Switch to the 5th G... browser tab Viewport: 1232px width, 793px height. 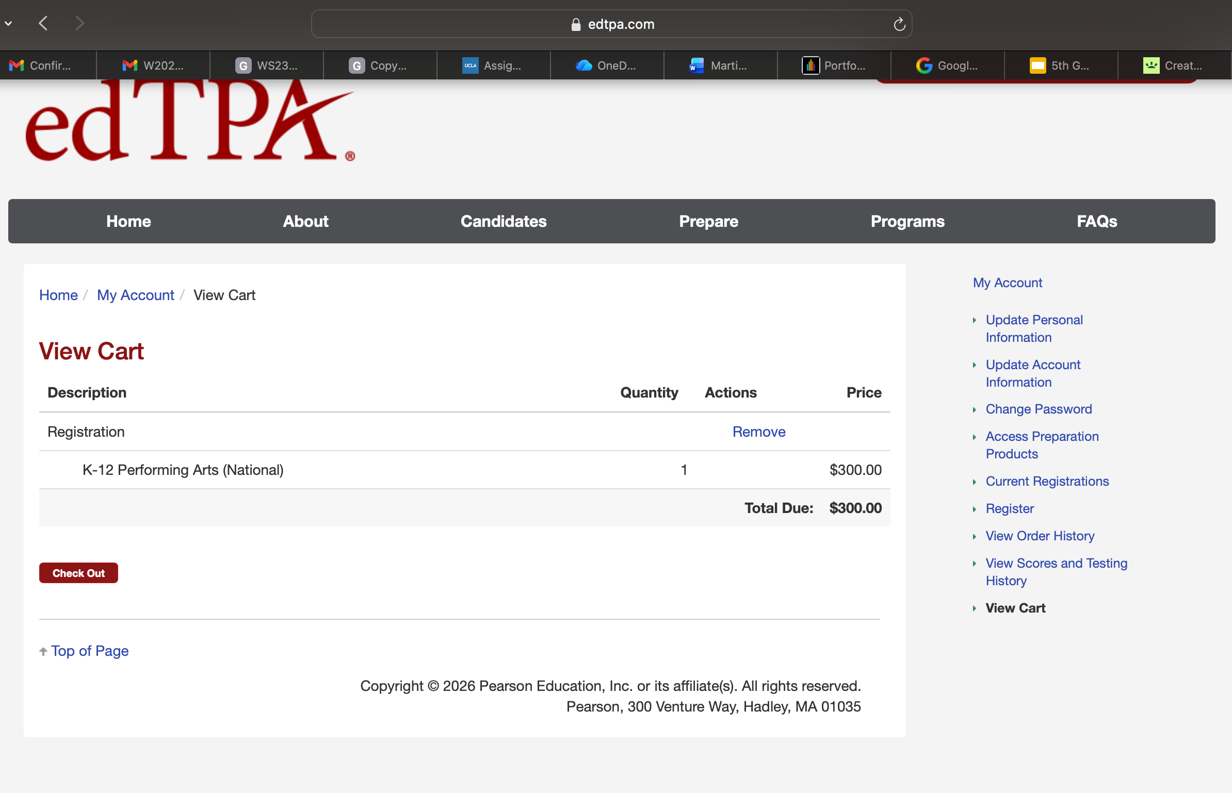tap(1061, 65)
